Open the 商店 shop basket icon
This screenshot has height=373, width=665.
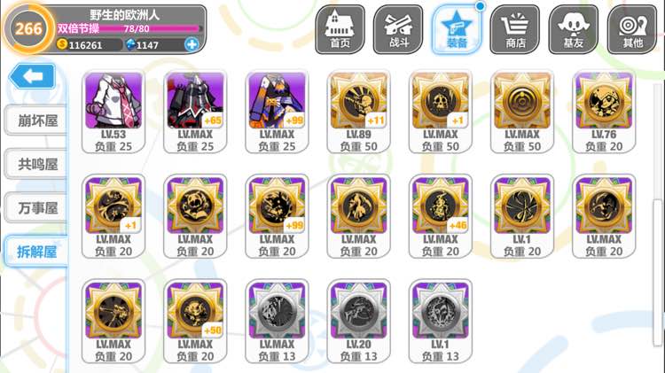[515, 29]
